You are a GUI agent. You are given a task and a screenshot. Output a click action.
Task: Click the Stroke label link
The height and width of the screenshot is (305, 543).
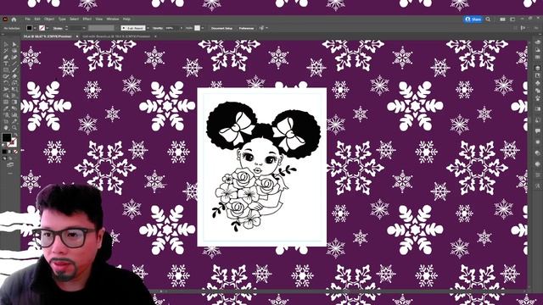coord(58,28)
